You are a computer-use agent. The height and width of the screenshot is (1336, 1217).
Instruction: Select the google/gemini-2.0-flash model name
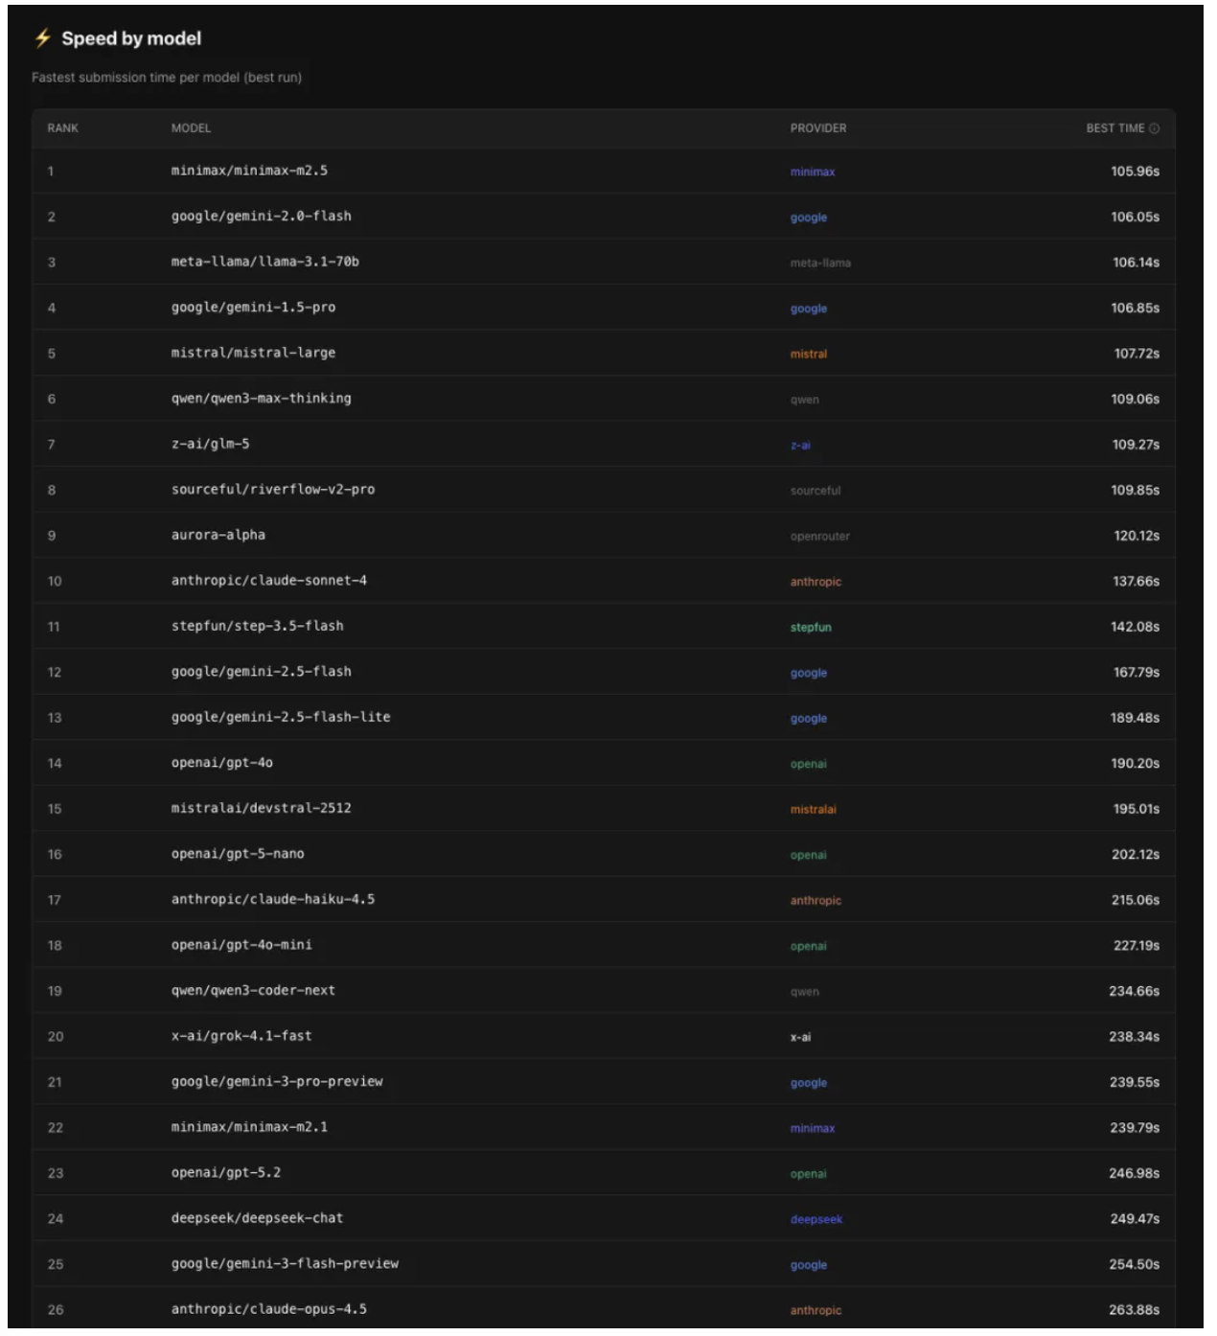point(261,217)
